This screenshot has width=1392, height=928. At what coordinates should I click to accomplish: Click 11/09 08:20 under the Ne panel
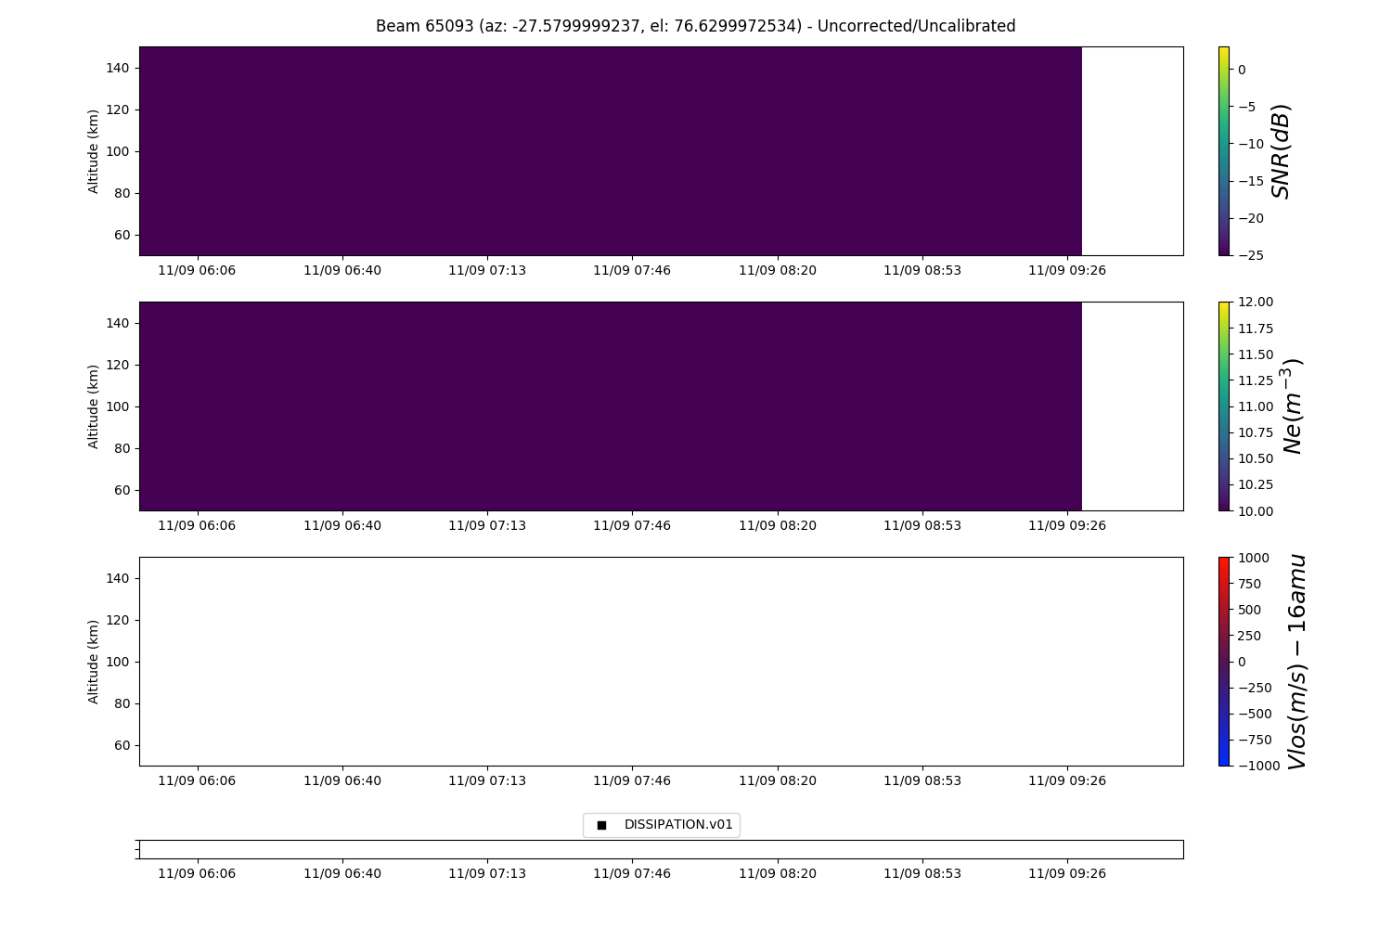778,525
